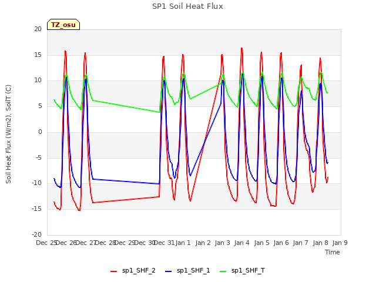Click the TZ_osu annotation label

tap(63, 25)
